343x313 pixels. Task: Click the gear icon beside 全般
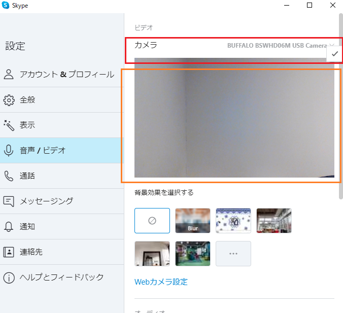(x=9, y=100)
